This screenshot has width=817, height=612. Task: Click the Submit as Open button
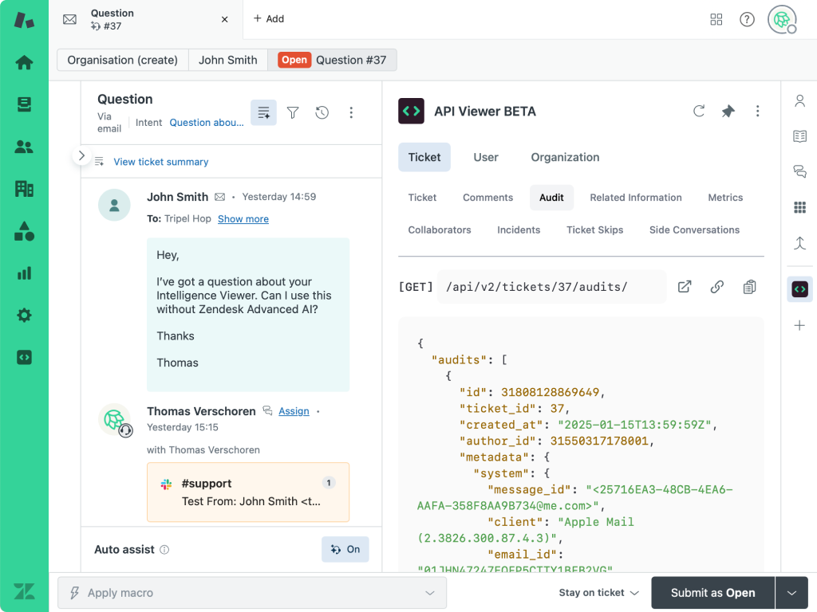click(x=712, y=593)
